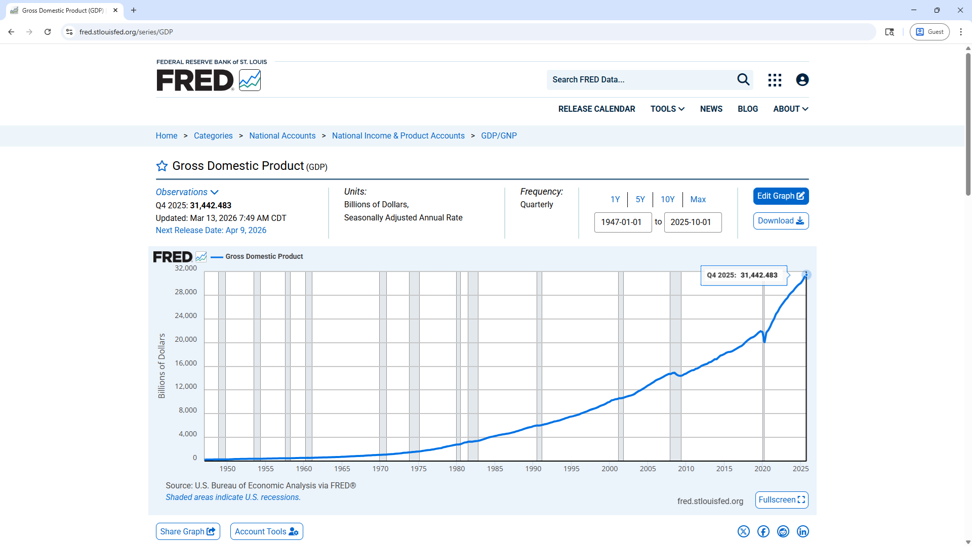This screenshot has height=546, width=972.
Task: Share the graph on X (Twitter)
Action: 743,531
